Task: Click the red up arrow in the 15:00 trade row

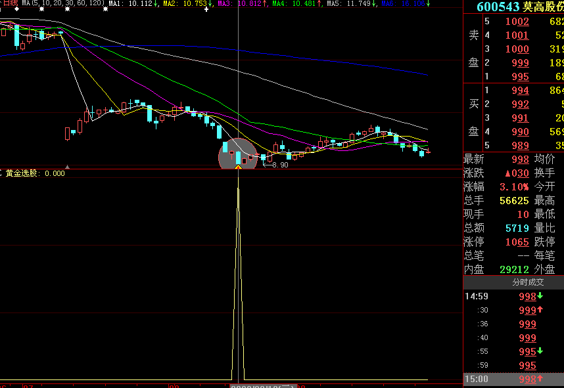Action: [540, 379]
